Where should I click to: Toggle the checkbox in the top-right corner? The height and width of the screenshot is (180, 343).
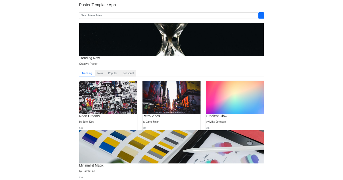click(x=261, y=6)
